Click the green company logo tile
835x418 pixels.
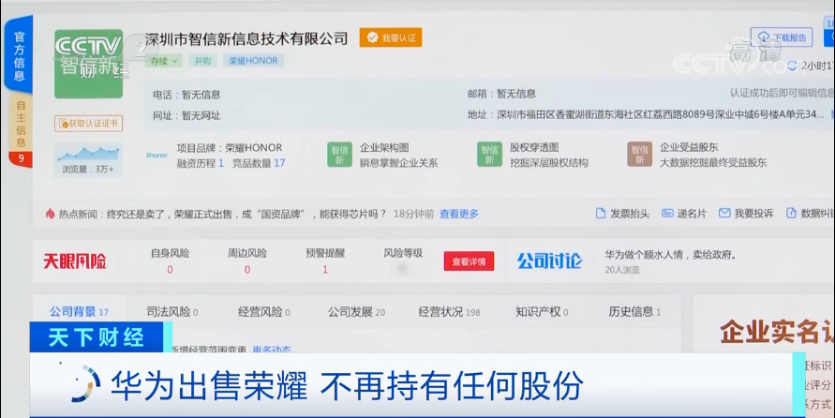88,64
